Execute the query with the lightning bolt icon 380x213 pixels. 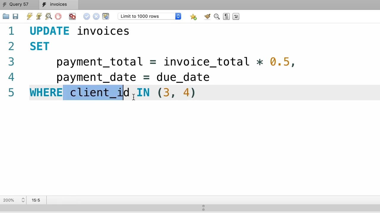pyautogui.click(x=29, y=17)
